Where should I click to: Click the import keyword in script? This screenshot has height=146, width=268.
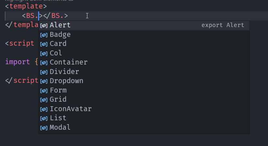(17, 62)
